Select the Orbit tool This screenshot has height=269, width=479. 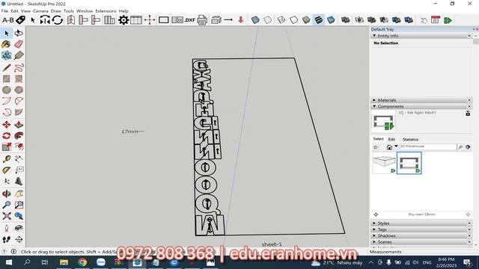click(x=7, y=194)
